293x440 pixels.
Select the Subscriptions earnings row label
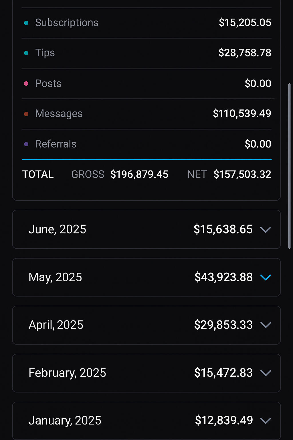[67, 23]
